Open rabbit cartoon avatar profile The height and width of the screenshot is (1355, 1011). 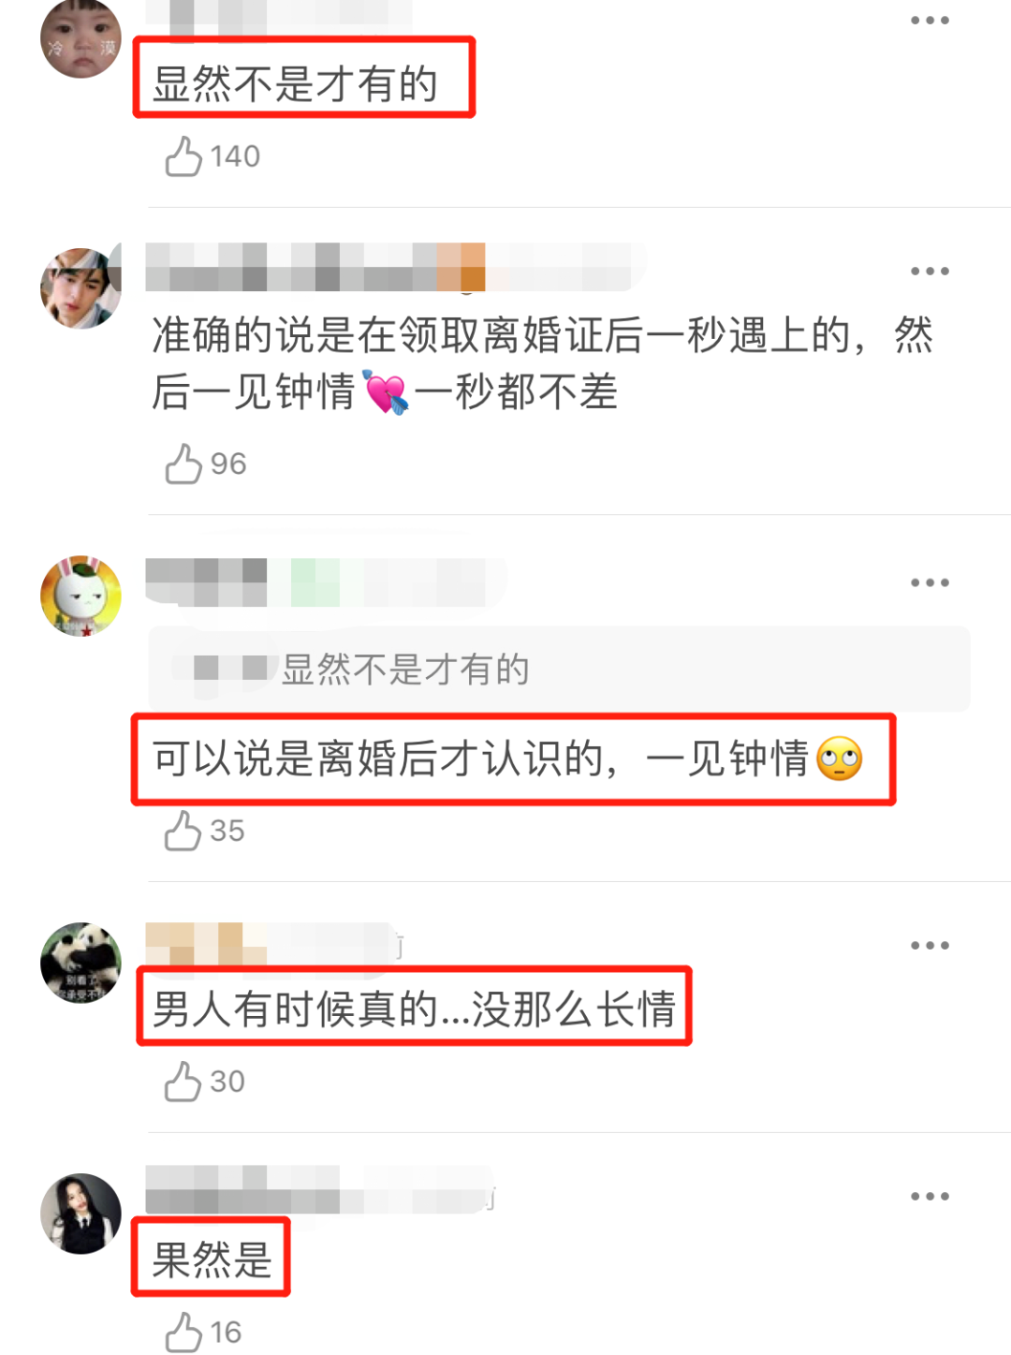pos(81,596)
